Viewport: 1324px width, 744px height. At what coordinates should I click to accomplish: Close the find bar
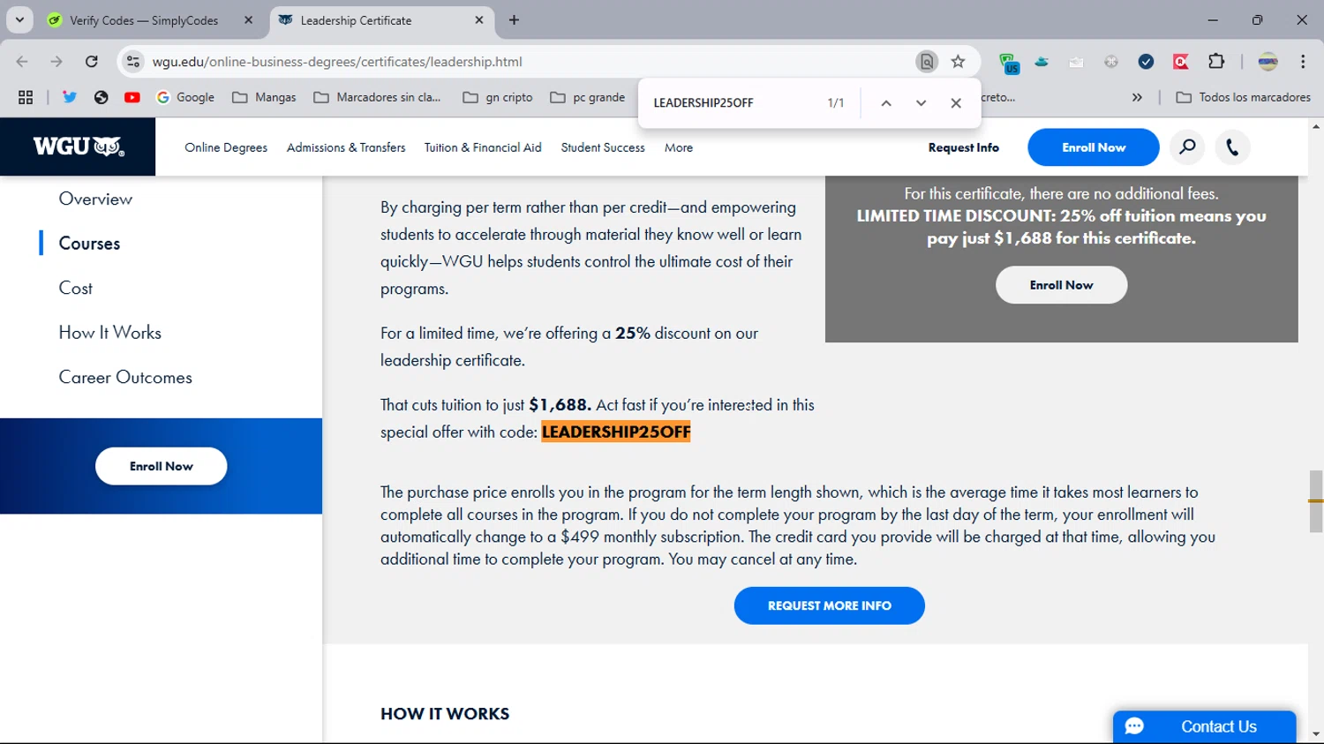[x=956, y=103]
